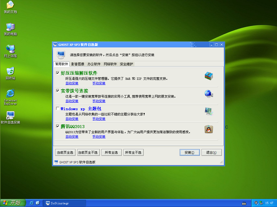Click 自动安装 link under 腾讯QQ2013
Image resolution: width=277 pixels, height=207 pixels.
[72, 136]
